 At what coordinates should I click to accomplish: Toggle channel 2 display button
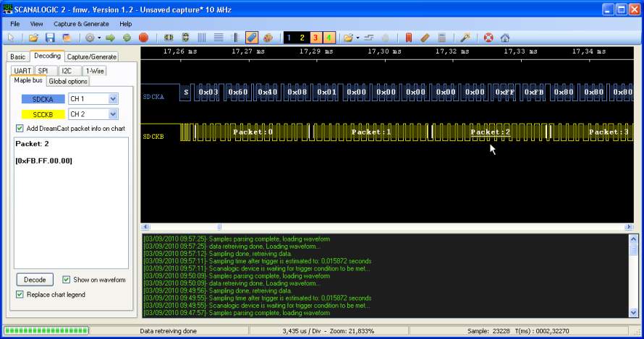[x=302, y=38]
